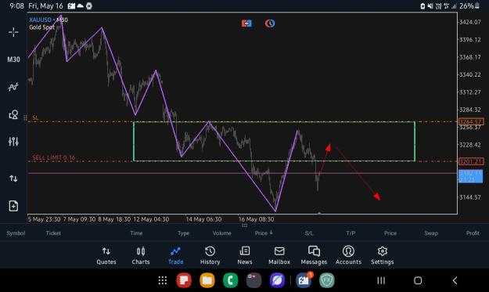Open the Messages tab

[314, 256]
